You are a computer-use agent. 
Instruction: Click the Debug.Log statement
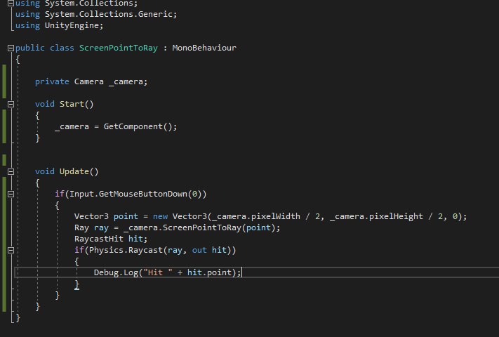[168, 272]
